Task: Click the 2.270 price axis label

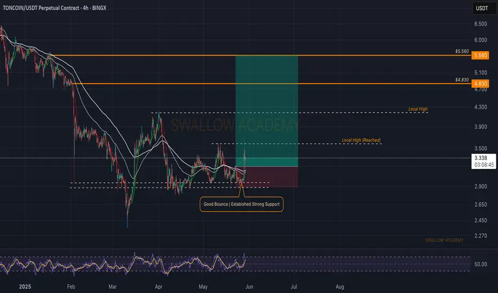Action: pyautogui.click(x=480, y=235)
